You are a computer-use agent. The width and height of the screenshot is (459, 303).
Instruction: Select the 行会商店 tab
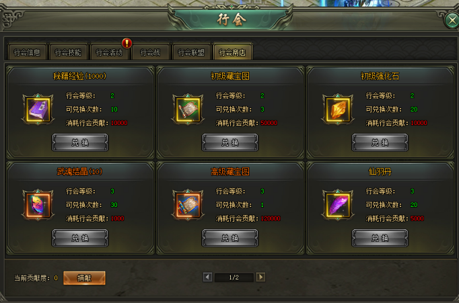click(x=232, y=52)
